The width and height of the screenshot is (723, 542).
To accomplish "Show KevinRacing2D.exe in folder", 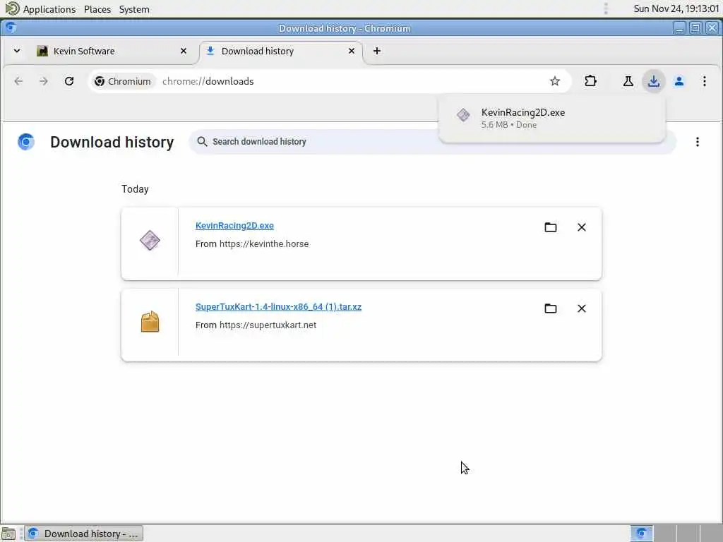I will (551, 227).
